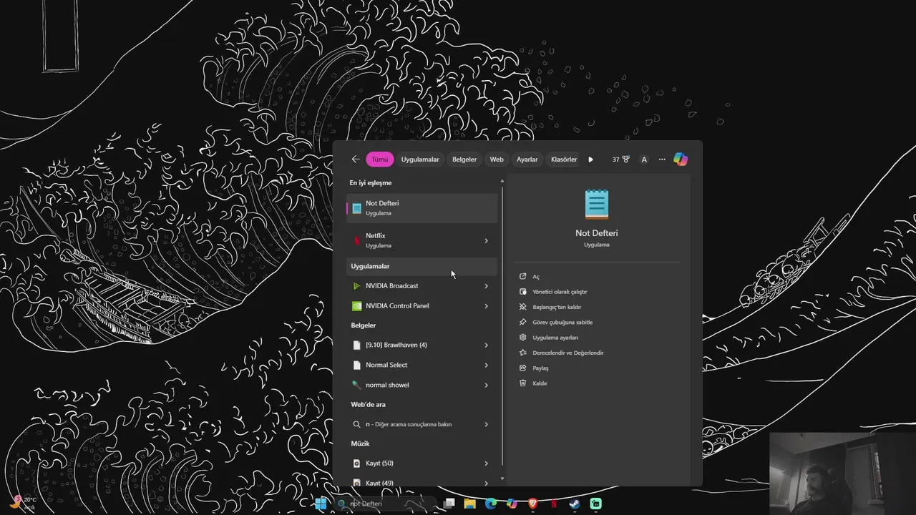
Task: Click the large Not Defteri preview icon
Action: pos(596,204)
